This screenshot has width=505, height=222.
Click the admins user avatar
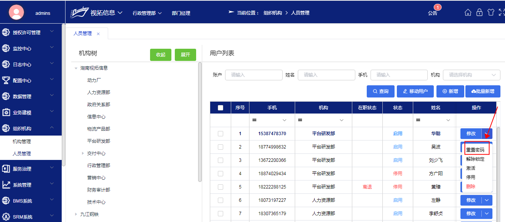tap(16, 13)
